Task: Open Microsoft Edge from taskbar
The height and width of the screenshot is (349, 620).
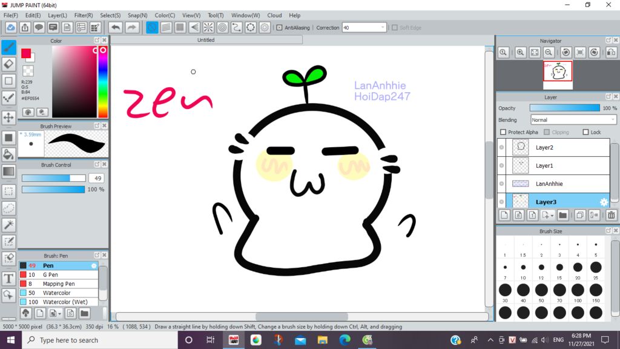Action: pos(345,340)
